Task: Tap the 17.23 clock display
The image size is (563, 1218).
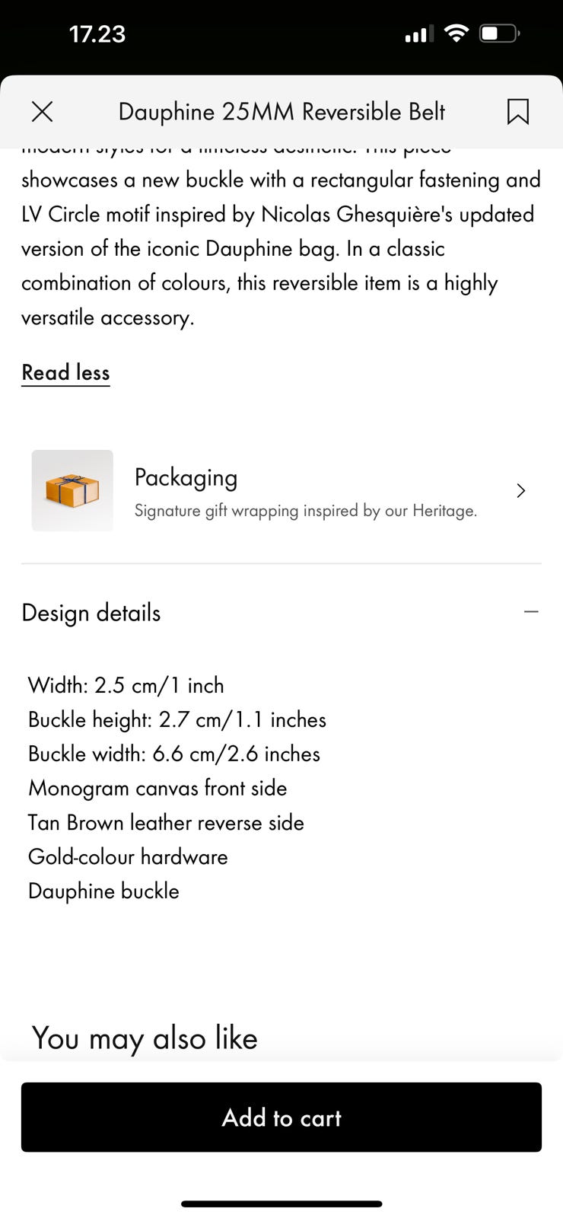Action: (x=97, y=34)
